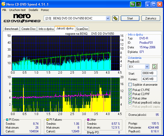This screenshot has width=164, height=136.
Task: Enable the Szybkie skanowanie checkbox
Action: pyautogui.click(x=130, y=84)
